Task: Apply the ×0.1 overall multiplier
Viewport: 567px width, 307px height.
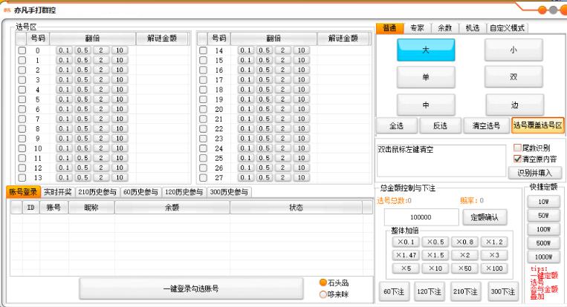Action: 406,242
